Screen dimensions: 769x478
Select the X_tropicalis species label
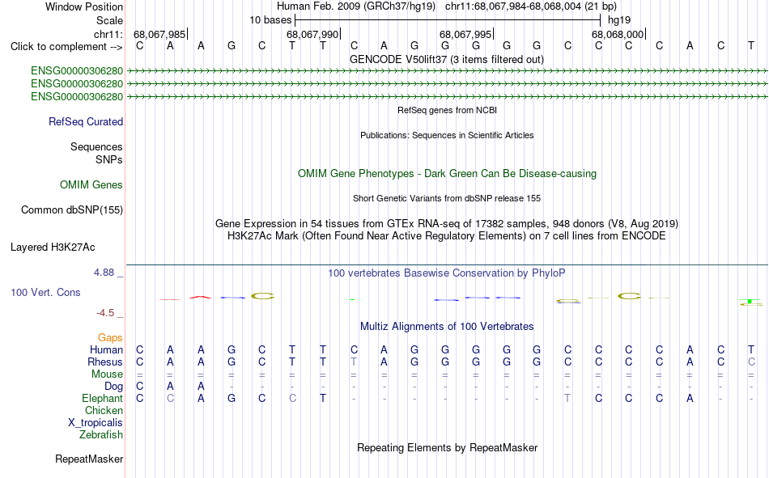(96, 423)
